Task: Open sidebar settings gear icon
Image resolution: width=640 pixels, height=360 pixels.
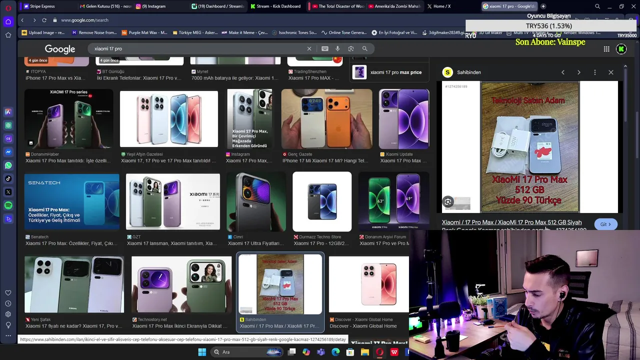Action: click(x=8, y=314)
